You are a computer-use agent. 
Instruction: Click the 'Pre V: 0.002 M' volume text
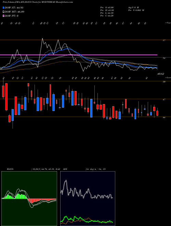point(136,10)
